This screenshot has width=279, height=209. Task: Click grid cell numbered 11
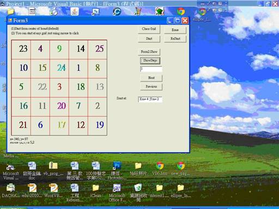pyautogui.click(x=40, y=107)
